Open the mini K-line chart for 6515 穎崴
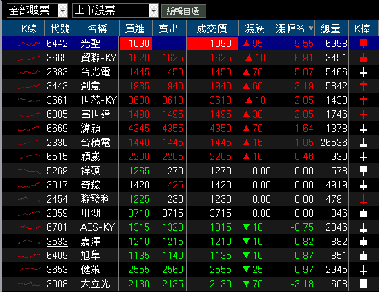This screenshot has height=292, width=379. click(29, 157)
